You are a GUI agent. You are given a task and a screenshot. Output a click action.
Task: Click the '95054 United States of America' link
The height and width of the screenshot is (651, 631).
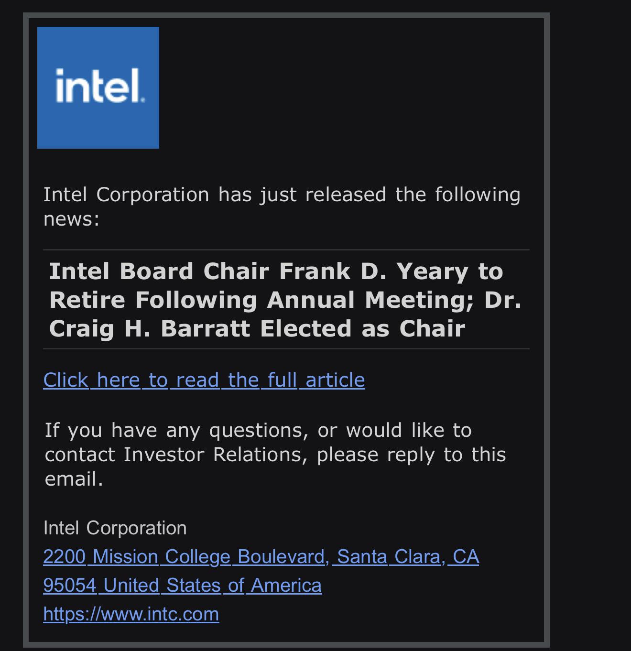click(182, 586)
